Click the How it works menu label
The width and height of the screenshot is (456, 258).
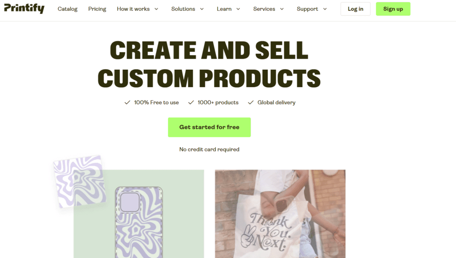(133, 9)
